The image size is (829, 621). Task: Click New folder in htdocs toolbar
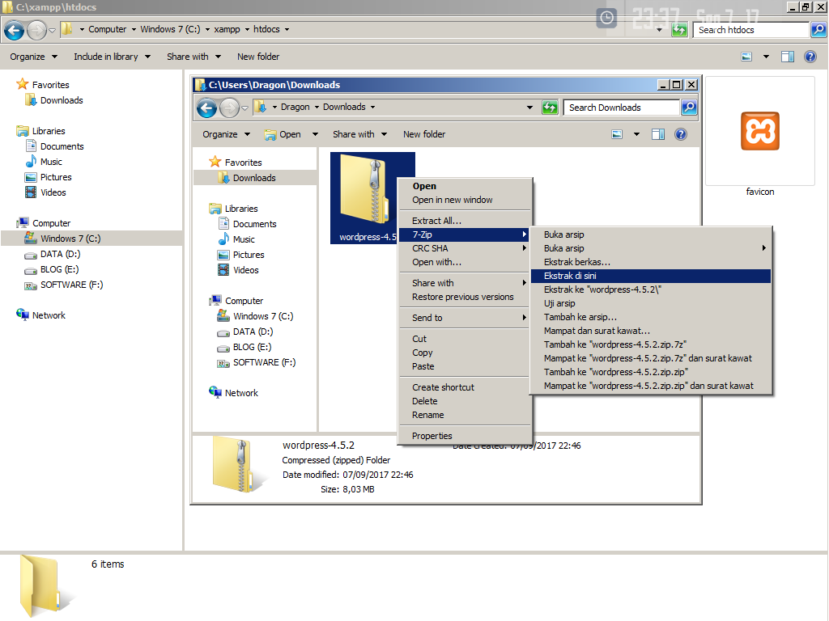pyautogui.click(x=258, y=57)
